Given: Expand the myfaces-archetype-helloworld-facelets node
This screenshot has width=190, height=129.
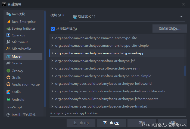Looking at the screenshot, I should click(52, 91).
